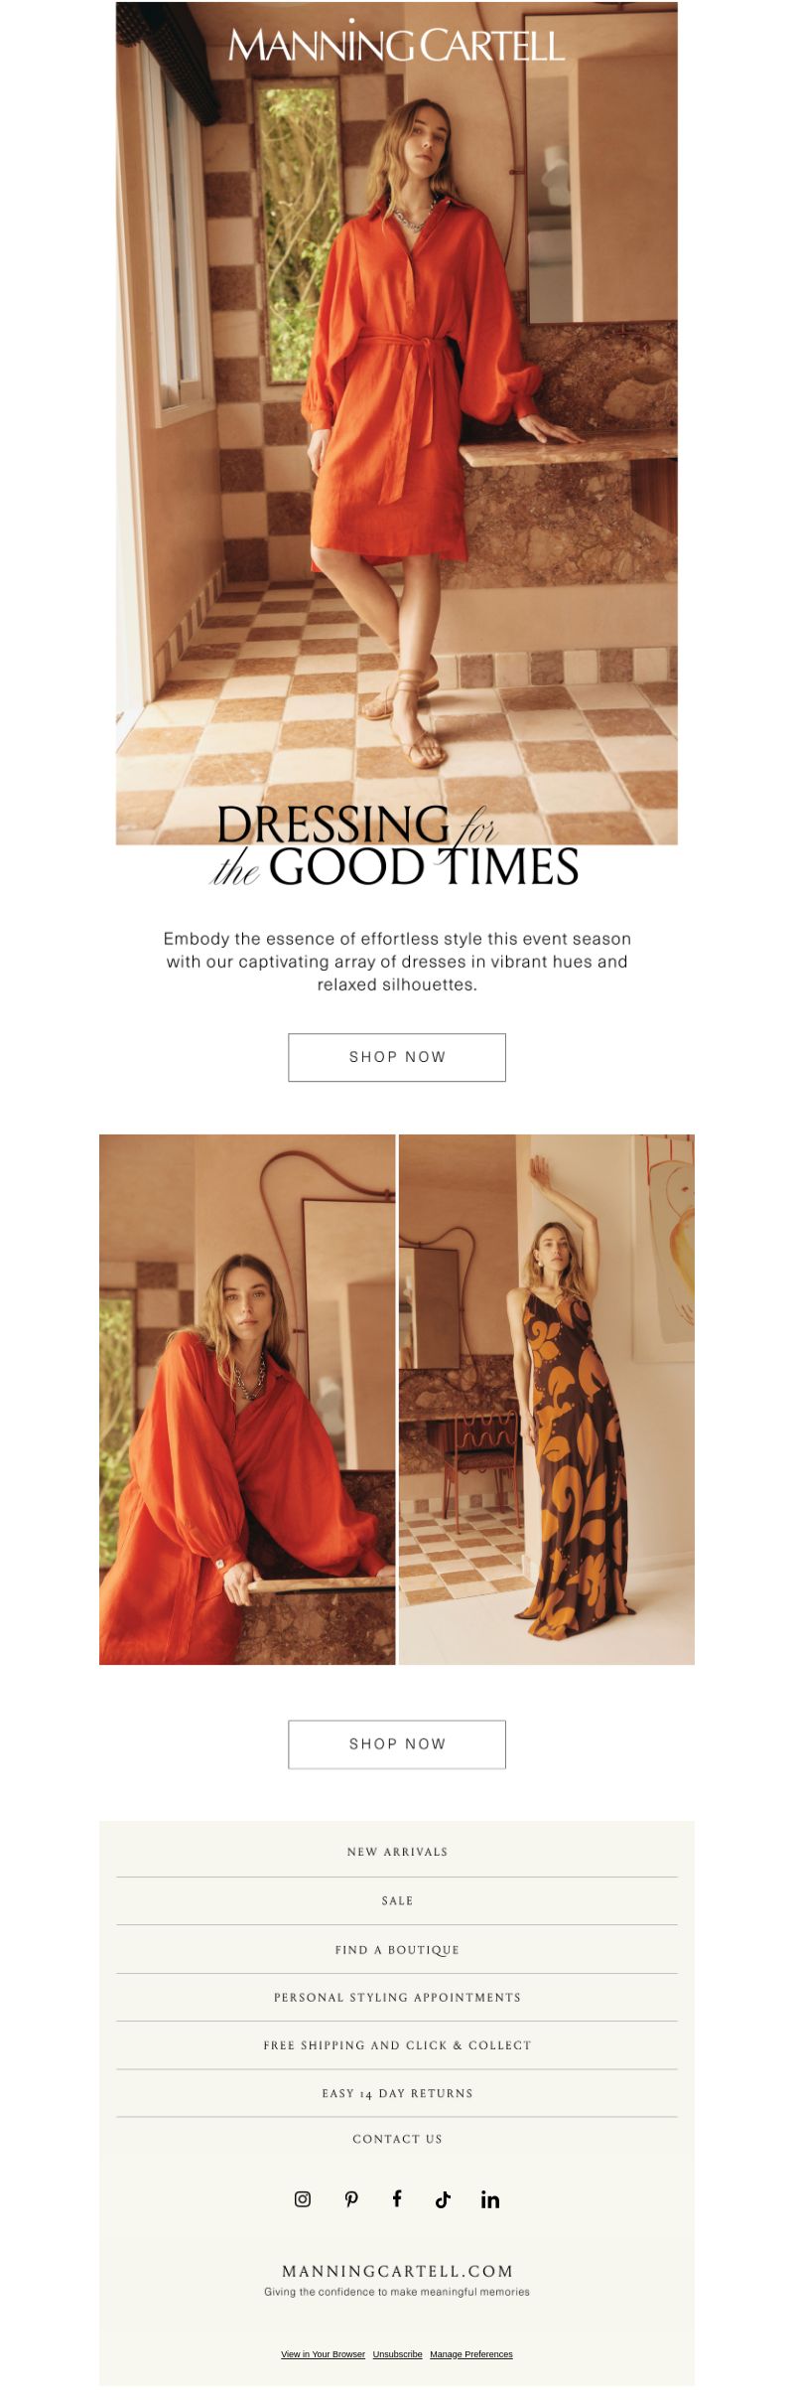Select Find a Boutique

[x=397, y=1949]
